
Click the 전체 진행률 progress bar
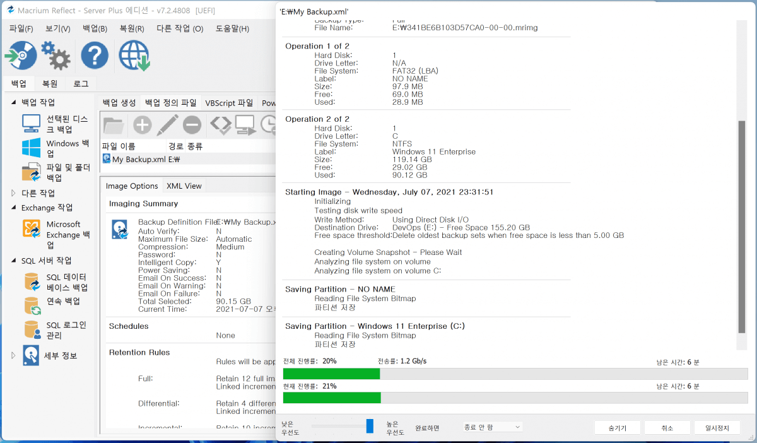click(515, 374)
